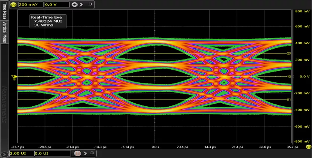The height and width of the screenshot is (158, 312).
Task: Click the yellow 1-3 channel badge in vertical toolbar
Action: coord(13,4)
